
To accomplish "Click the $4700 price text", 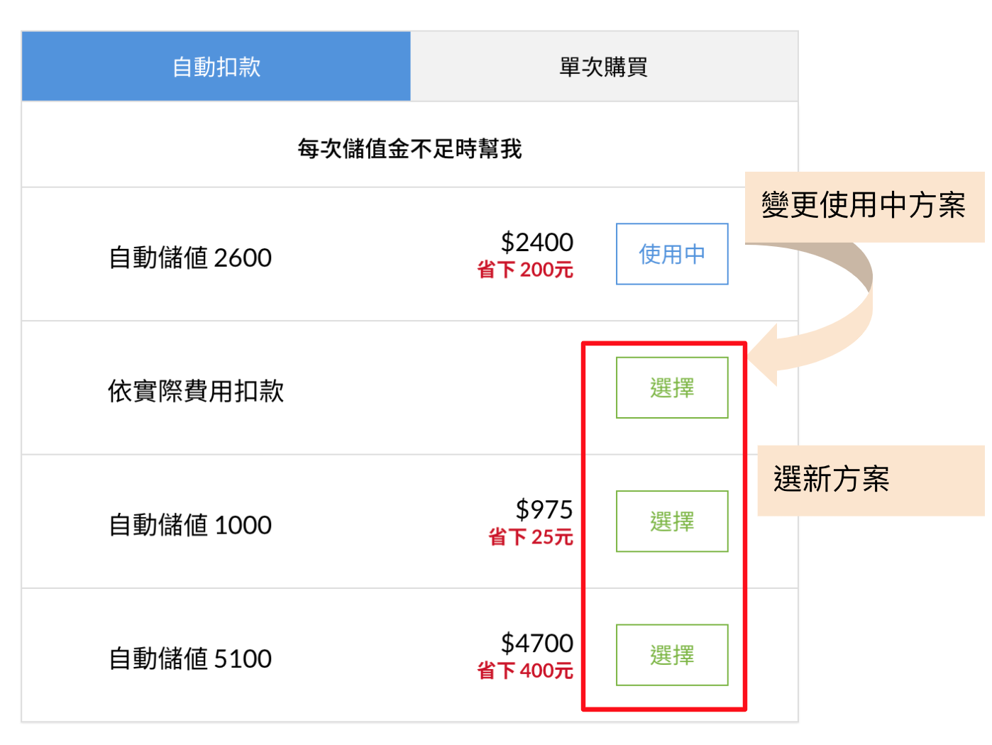I will coord(536,643).
